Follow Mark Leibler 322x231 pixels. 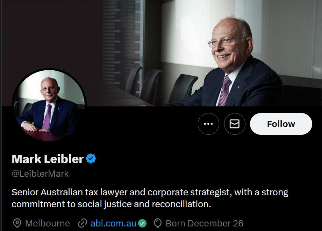coord(281,124)
